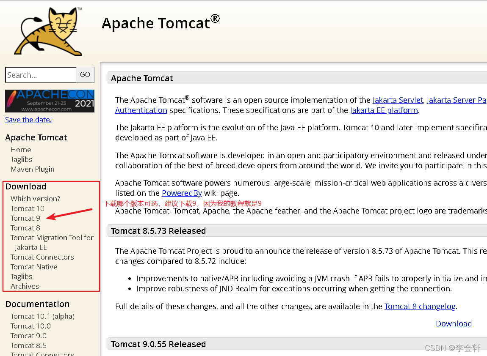This screenshot has height=356, width=487.
Task: Open Tomcat Migration Tool for Jakarta EE
Action: click(52, 243)
